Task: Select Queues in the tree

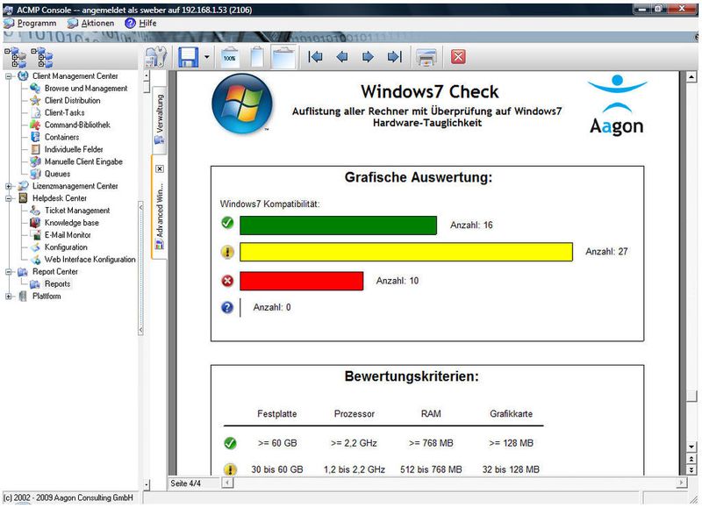Action: pyautogui.click(x=57, y=174)
